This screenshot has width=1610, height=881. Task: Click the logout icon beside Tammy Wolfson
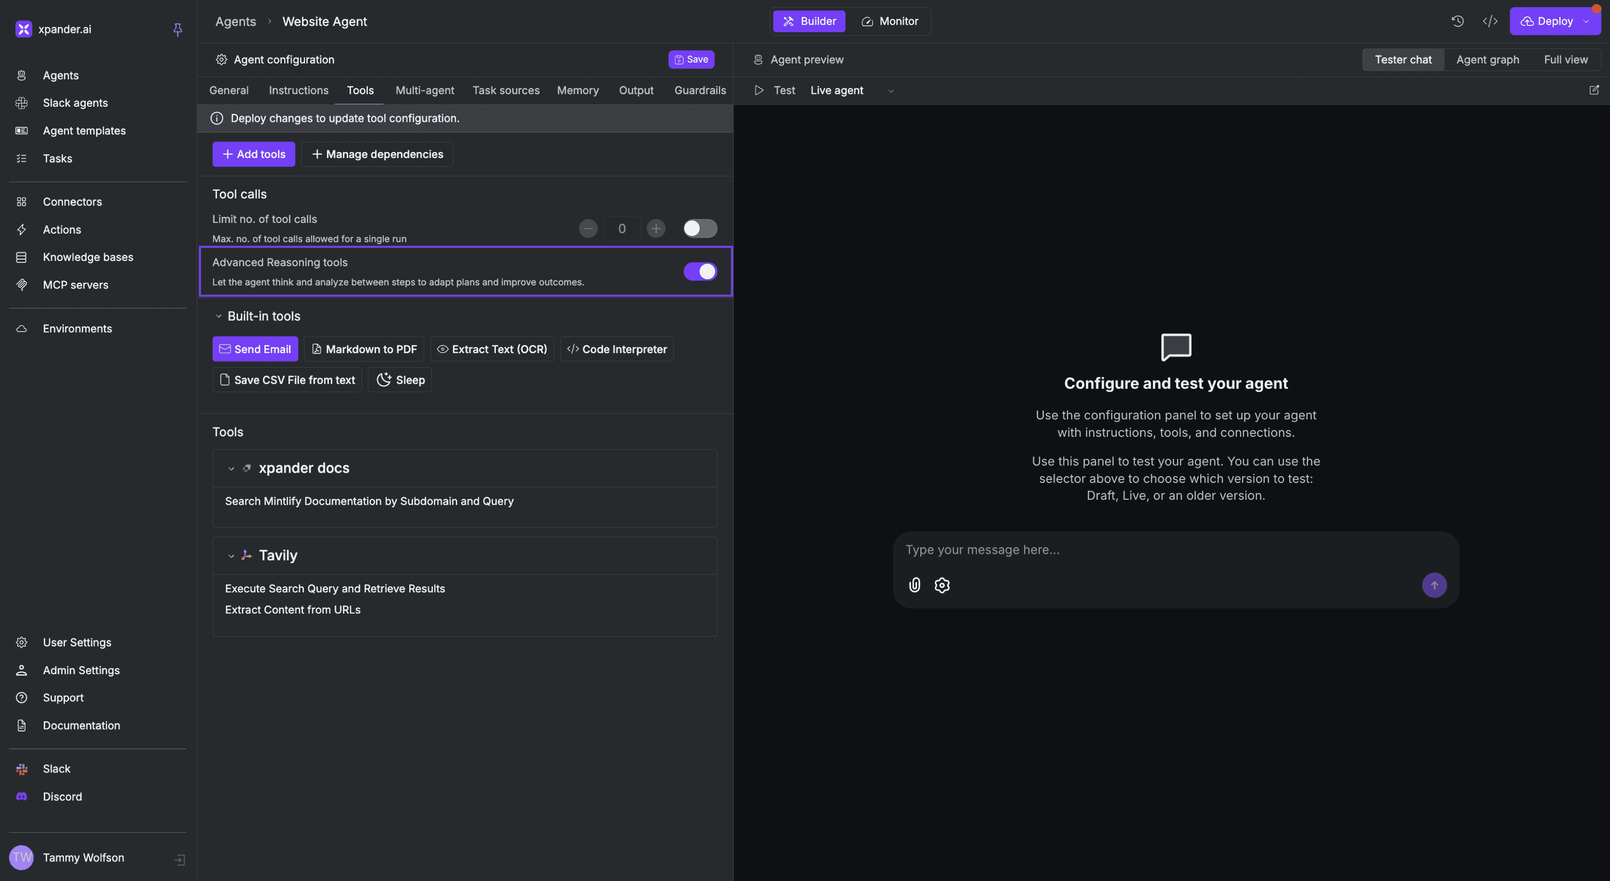click(x=179, y=860)
